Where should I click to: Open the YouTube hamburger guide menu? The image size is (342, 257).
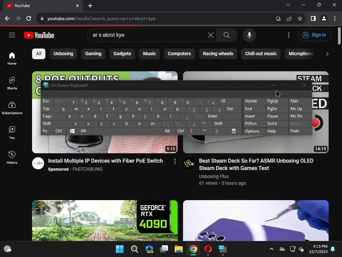coord(12,35)
